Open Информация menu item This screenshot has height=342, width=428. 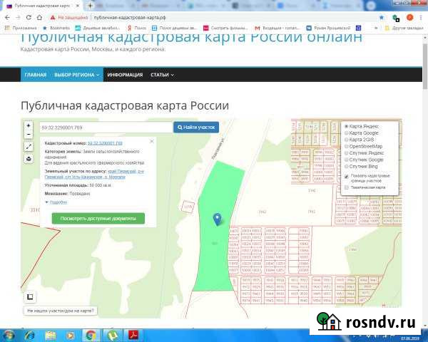pyautogui.click(x=125, y=75)
